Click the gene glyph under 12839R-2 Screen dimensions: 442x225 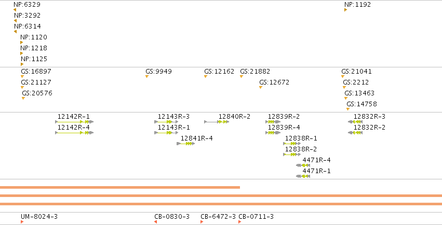point(273,122)
